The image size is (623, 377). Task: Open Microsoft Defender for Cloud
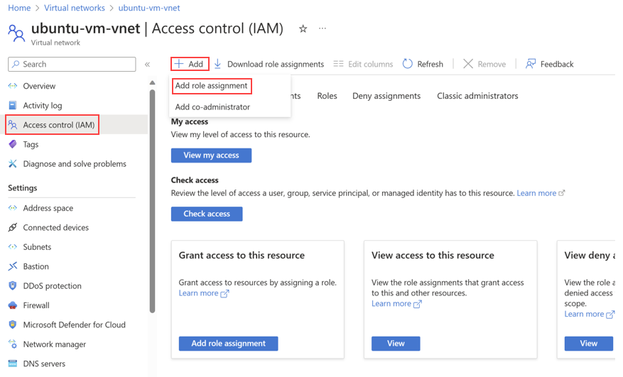(74, 324)
